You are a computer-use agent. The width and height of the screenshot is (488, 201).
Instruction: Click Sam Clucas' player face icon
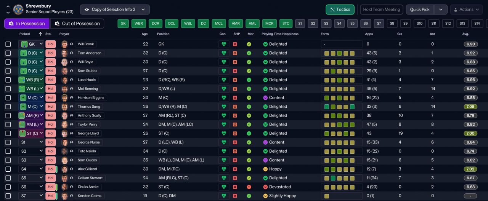click(x=64, y=160)
